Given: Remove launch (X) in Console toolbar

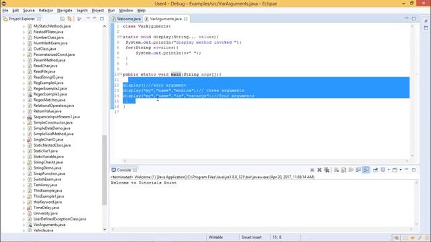Looking at the screenshot, I should 319,170.
